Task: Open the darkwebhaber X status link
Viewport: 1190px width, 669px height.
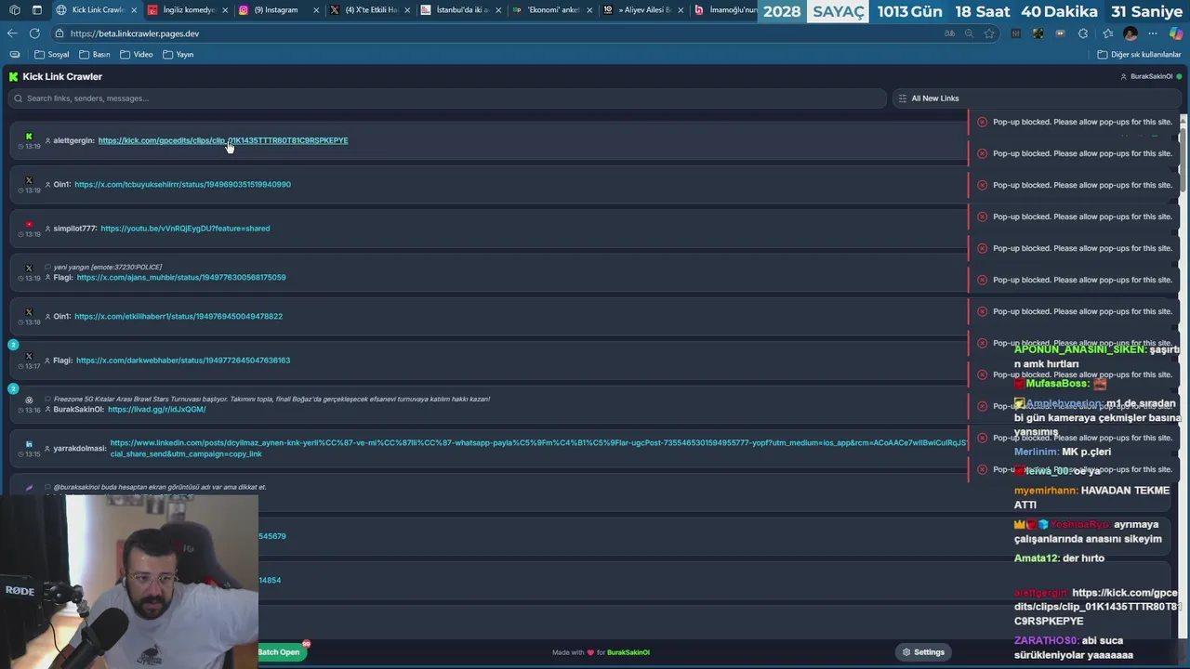Action: click(183, 361)
